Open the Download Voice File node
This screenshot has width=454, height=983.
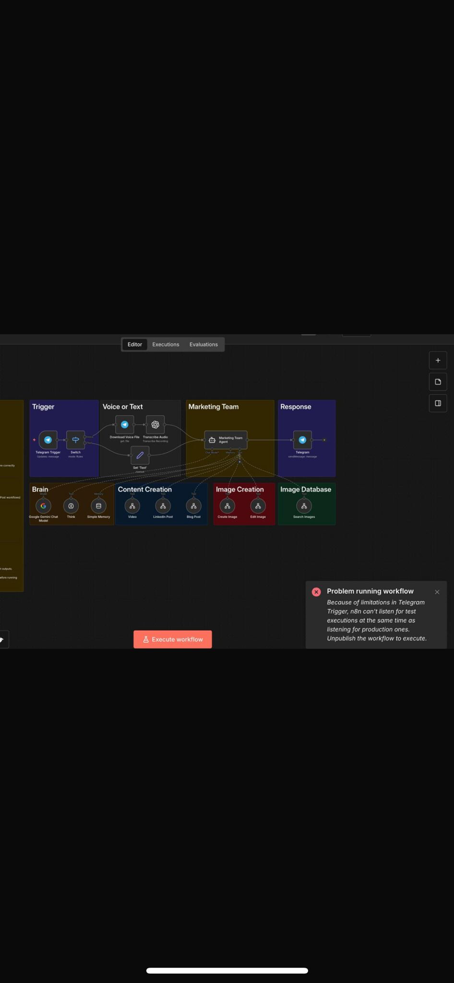124,424
